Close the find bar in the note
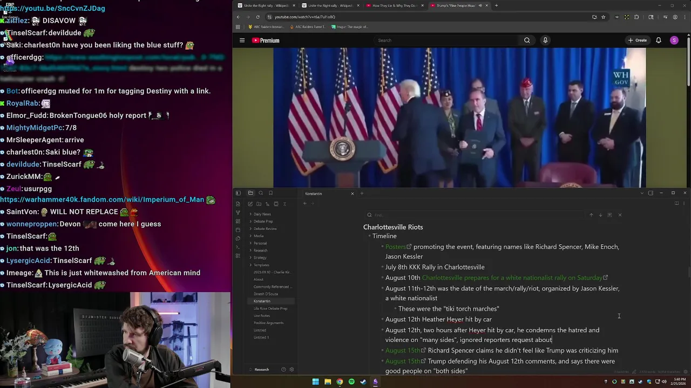This screenshot has width=691, height=388. (x=620, y=215)
